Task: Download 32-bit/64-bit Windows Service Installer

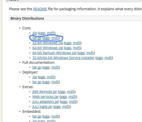Action: [64, 58]
